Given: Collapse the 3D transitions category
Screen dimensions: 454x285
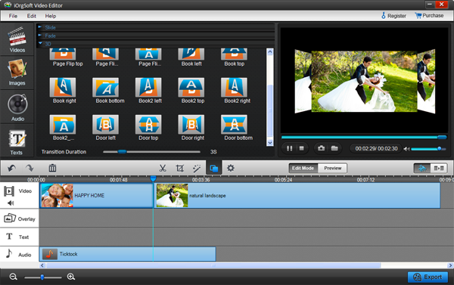Looking at the screenshot, I should pyautogui.click(x=156, y=44).
